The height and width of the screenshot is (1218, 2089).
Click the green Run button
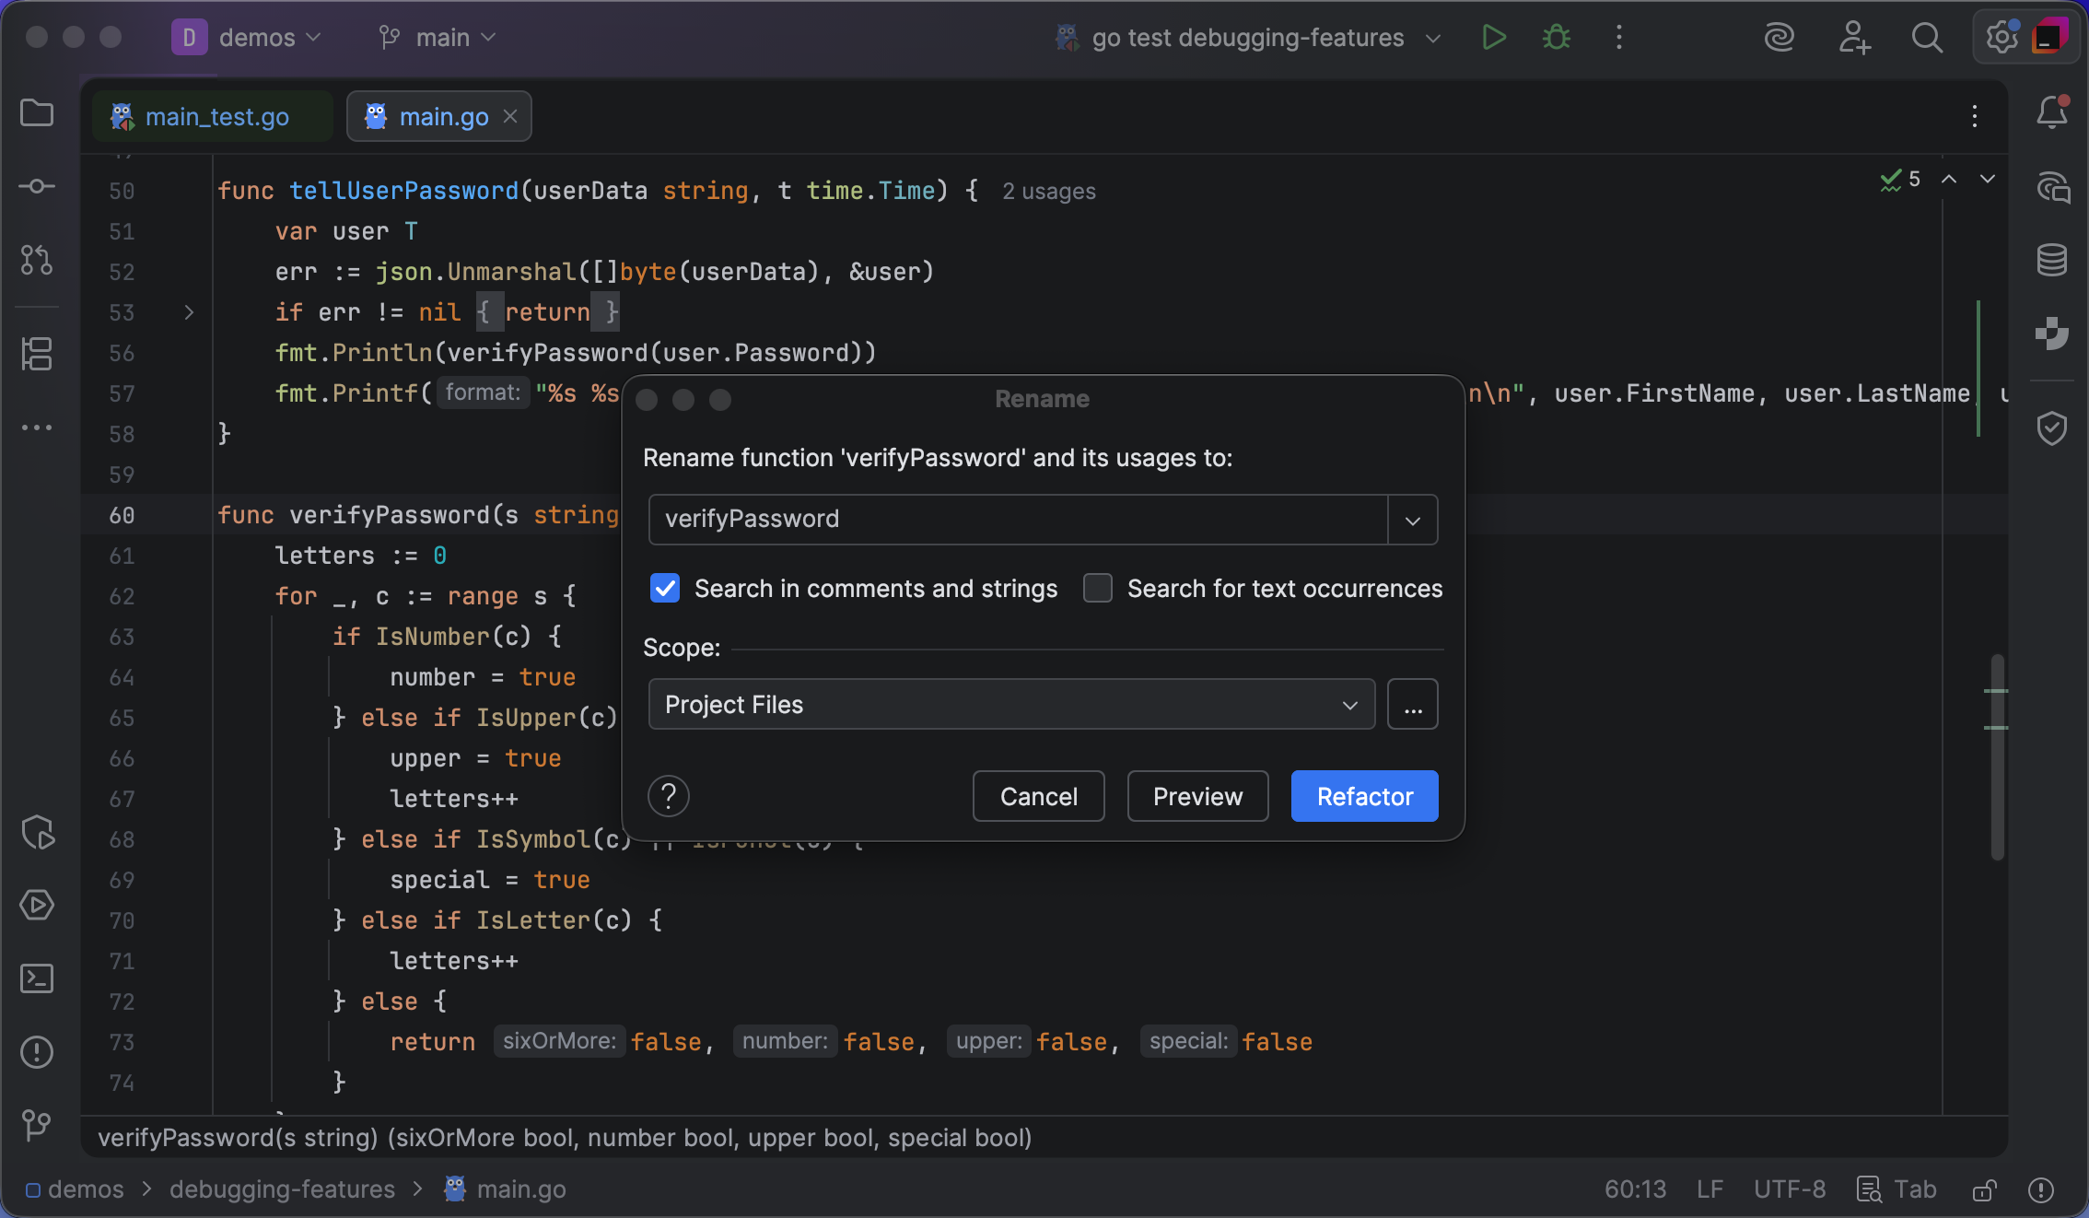coord(1493,38)
